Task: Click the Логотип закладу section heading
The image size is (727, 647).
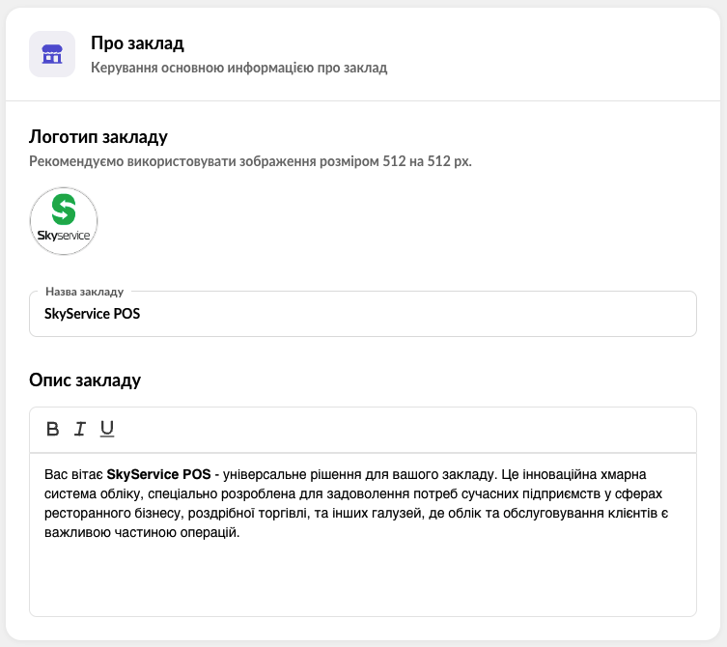Action: pos(98,136)
